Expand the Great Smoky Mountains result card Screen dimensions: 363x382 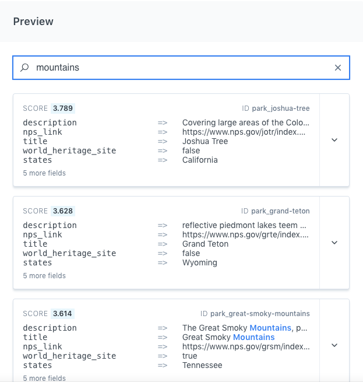click(334, 345)
